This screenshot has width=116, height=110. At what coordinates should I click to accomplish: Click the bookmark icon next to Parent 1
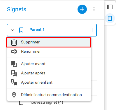(21, 30)
